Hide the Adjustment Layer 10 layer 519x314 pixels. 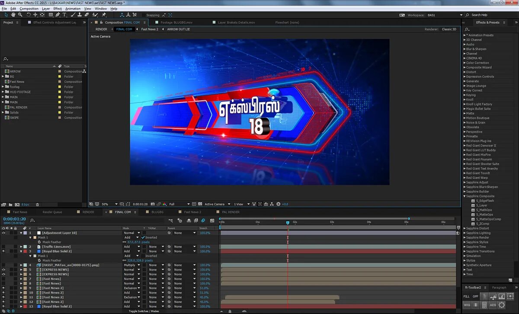[3, 233]
